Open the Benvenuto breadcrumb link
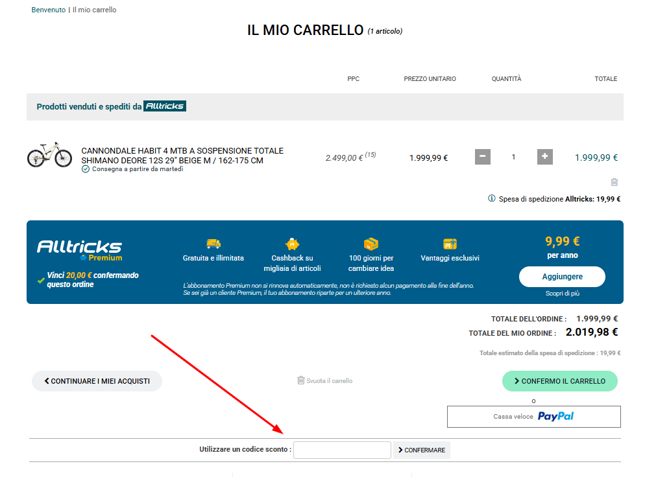 [48, 10]
